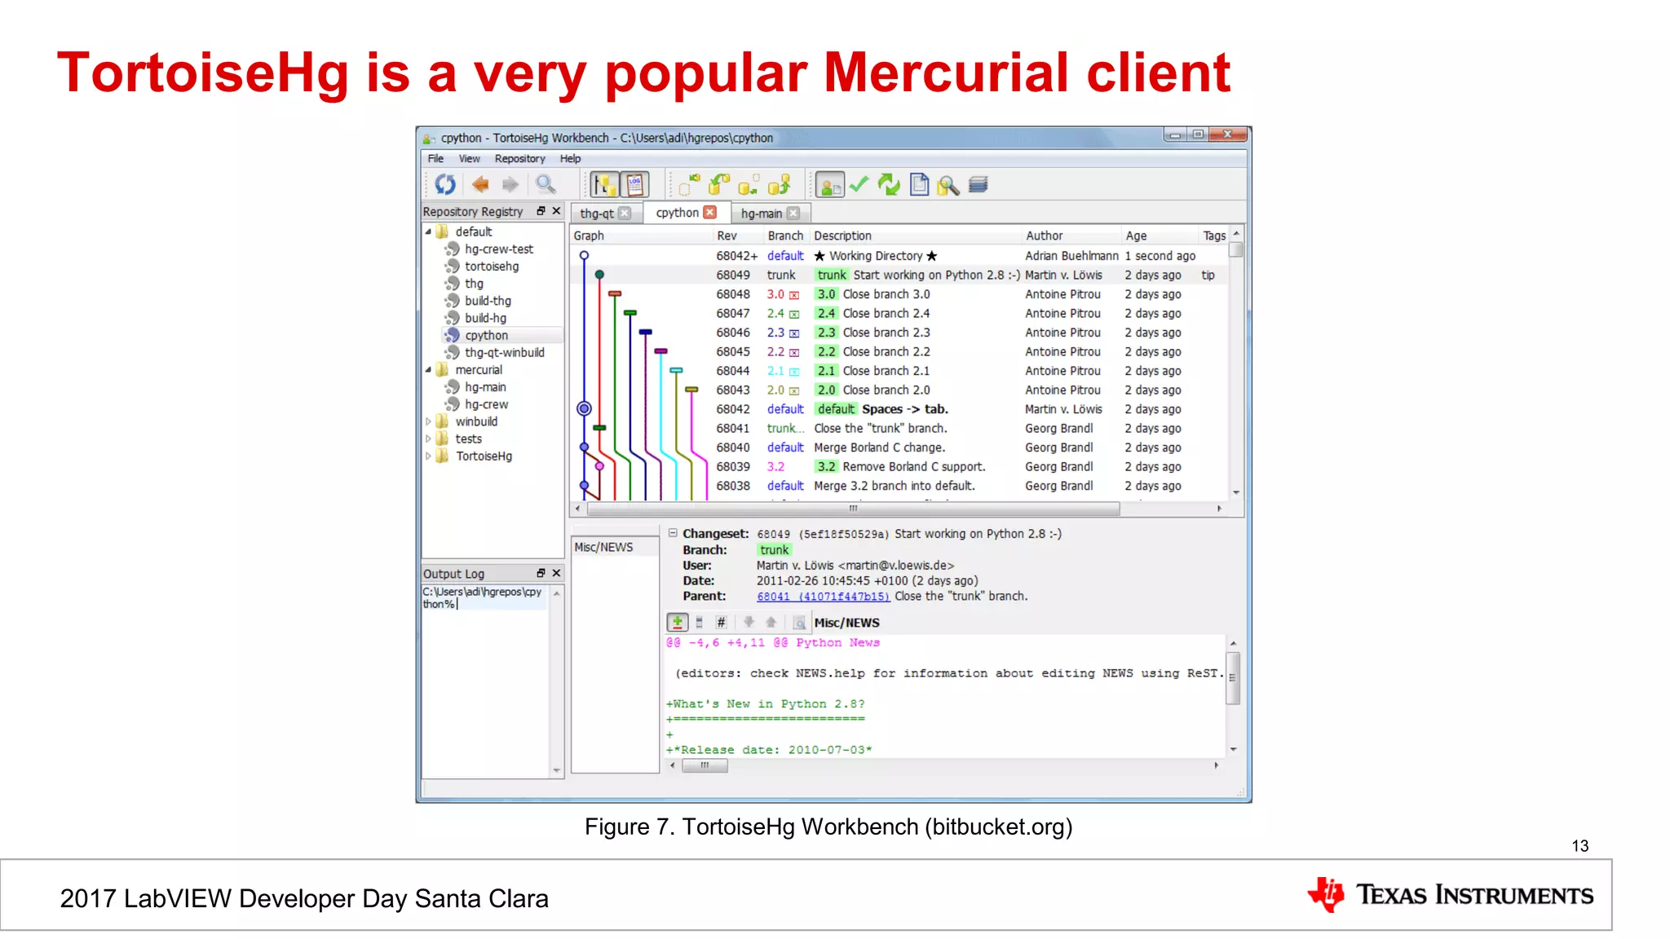Close the thg-qt tab

tap(625, 214)
